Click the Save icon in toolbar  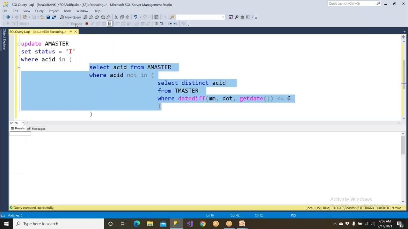tap(48, 17)
